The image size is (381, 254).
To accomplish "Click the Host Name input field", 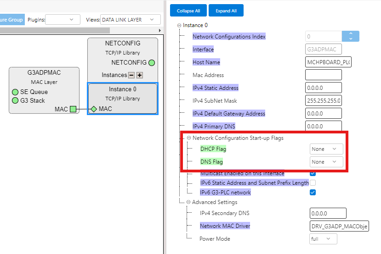I will tap(328, 62).
